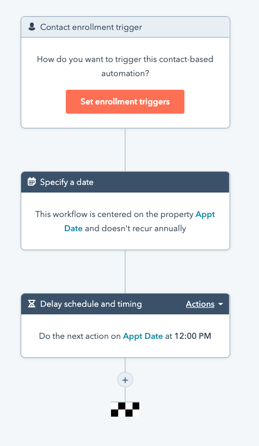
Task: Click the hourglass icon for delay timing
Action: [x=32, y=304]
